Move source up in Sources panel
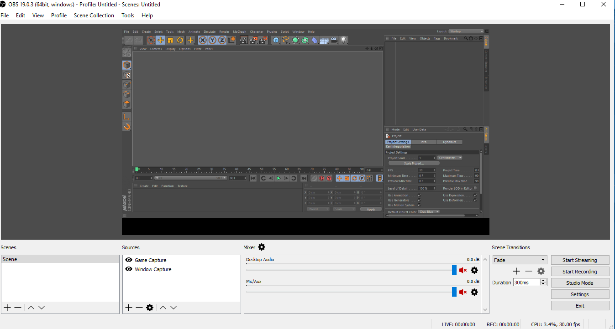 (x=163, y=308)
